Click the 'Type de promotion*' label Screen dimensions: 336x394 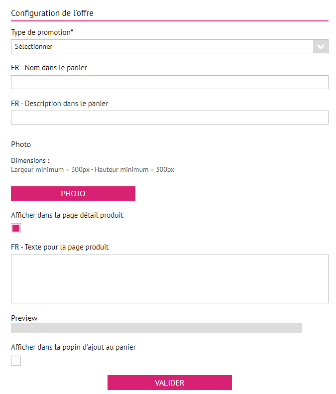(42, 32)
